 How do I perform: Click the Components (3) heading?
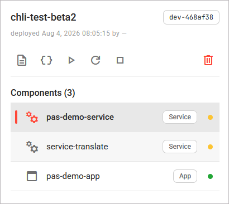click(x=43, y=93)
